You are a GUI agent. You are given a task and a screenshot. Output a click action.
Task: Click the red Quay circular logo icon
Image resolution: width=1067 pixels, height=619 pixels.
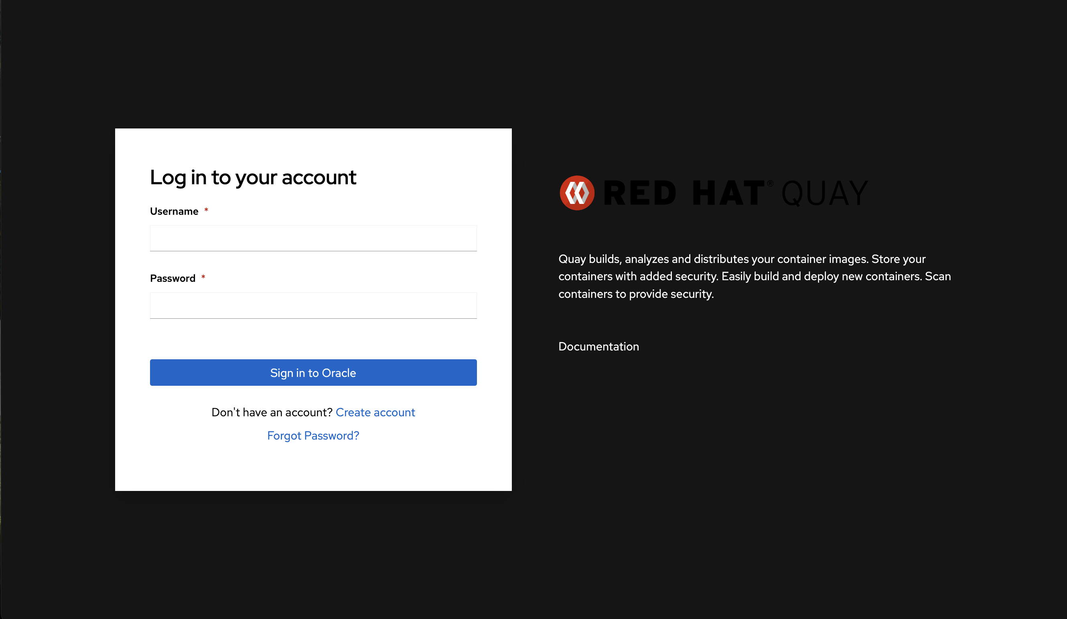click(x=577, y=193)
